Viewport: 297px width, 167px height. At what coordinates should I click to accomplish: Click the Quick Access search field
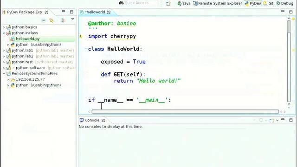point(138,3)
